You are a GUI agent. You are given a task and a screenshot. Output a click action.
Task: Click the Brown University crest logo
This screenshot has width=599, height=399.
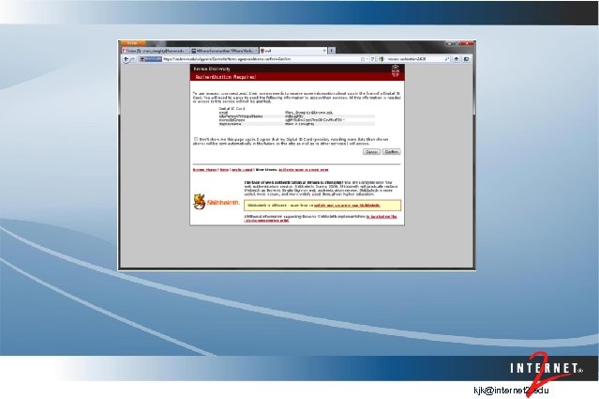click(396, 71)
